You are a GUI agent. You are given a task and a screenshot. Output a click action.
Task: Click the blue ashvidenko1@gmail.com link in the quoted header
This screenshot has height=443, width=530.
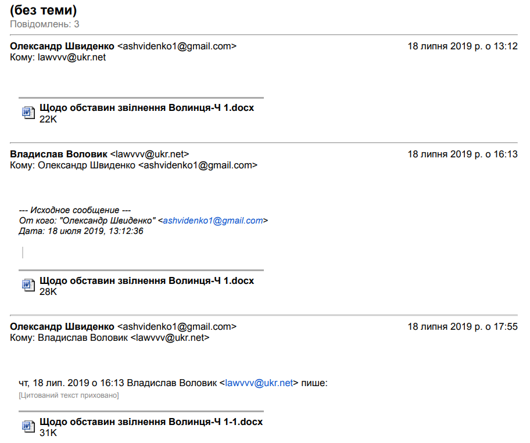213,221
